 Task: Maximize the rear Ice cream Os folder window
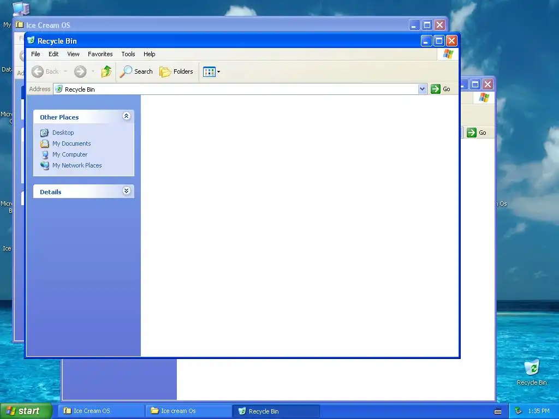pos(475,85)
